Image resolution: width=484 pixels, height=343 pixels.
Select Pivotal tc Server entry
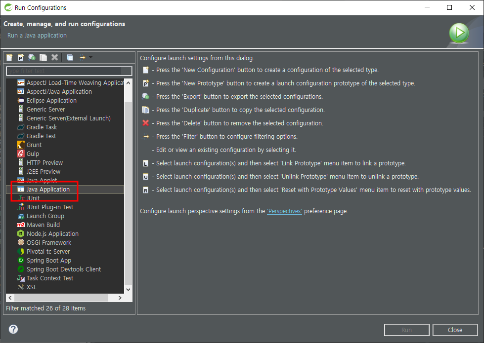[48, 252]
